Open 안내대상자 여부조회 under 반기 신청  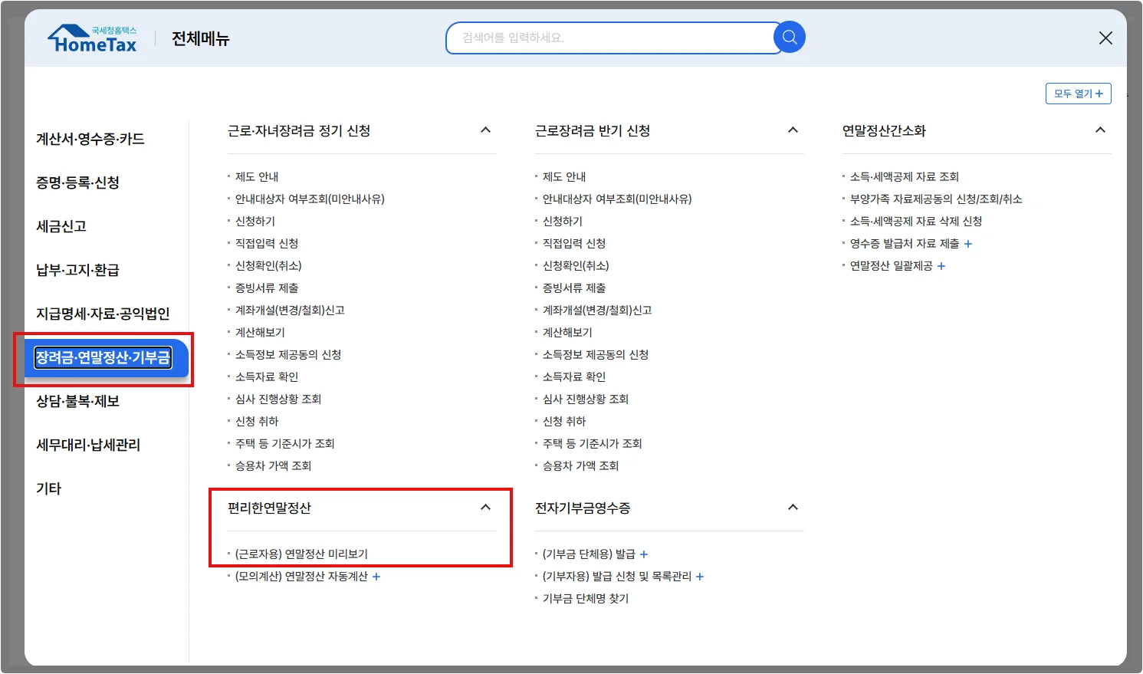[617, 199]
